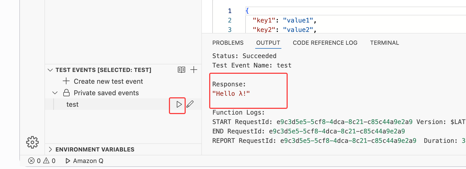Run the test event with play icon
The height and width of the screenshot is (169, 466).
click(179, 104)
